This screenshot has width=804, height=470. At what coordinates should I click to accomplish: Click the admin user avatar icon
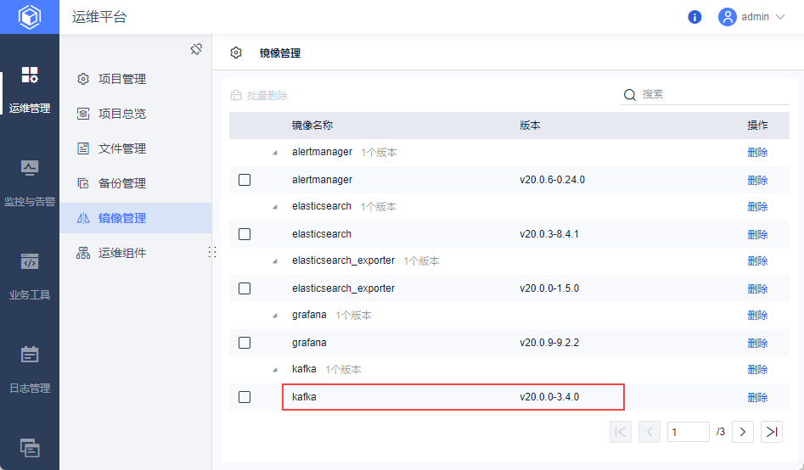(x=727, y=17)
